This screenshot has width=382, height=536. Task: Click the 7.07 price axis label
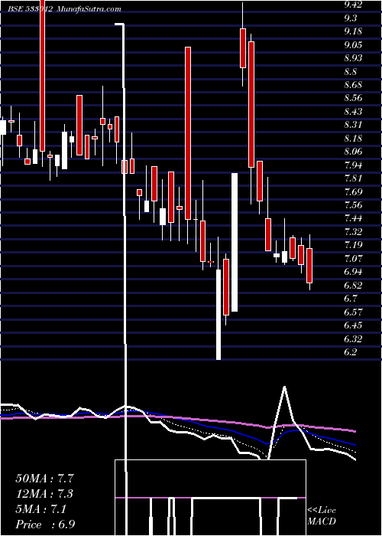(353, 258)
